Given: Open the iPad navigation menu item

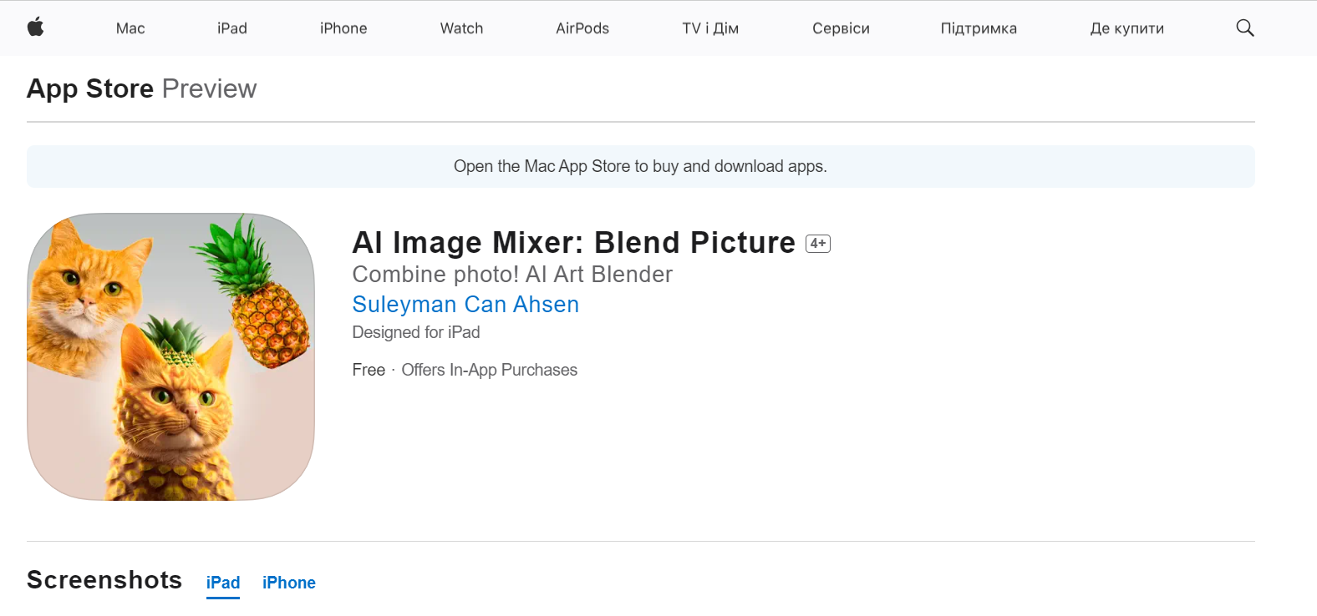Looking at the screenshot, I should click(x=232, y=28).
